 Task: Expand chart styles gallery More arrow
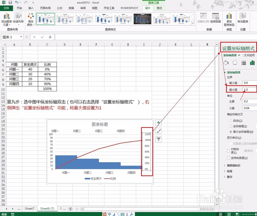pos(193,24)
